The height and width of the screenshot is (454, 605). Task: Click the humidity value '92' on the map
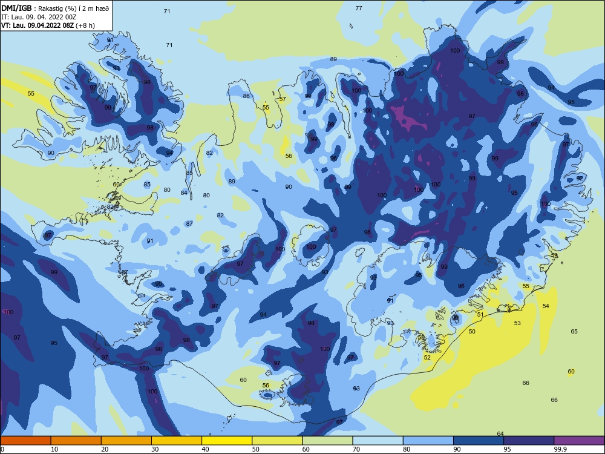click(580, 179)
